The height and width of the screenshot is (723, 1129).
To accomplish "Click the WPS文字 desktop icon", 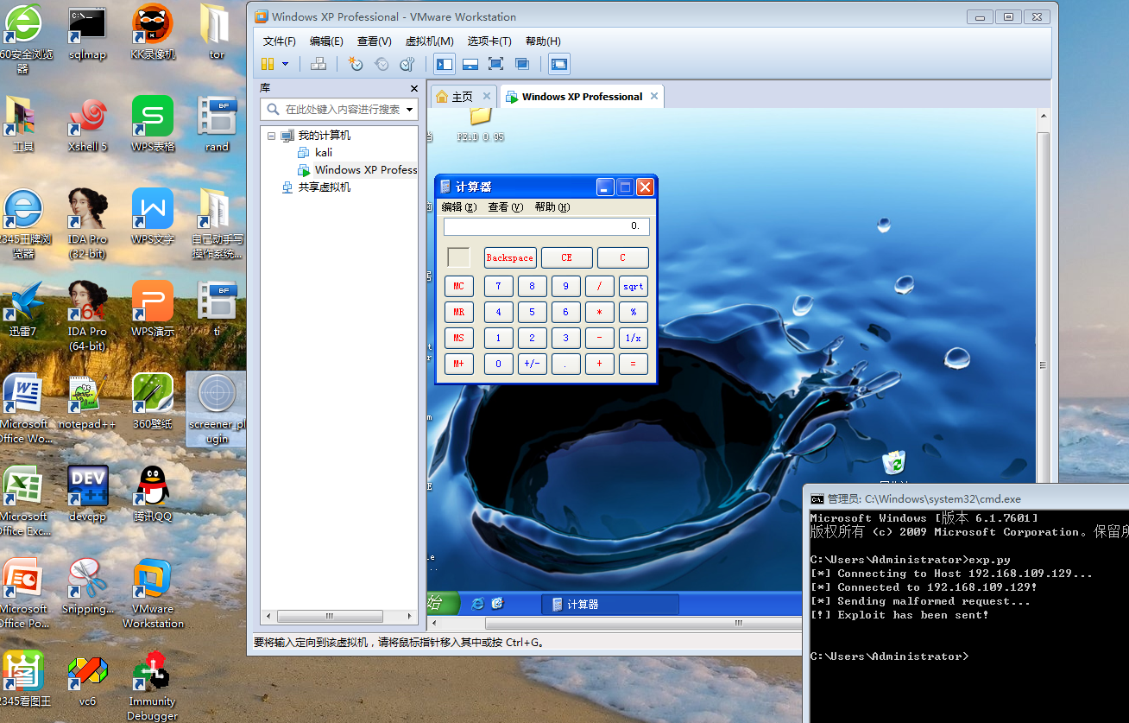I will coord(153,217).
